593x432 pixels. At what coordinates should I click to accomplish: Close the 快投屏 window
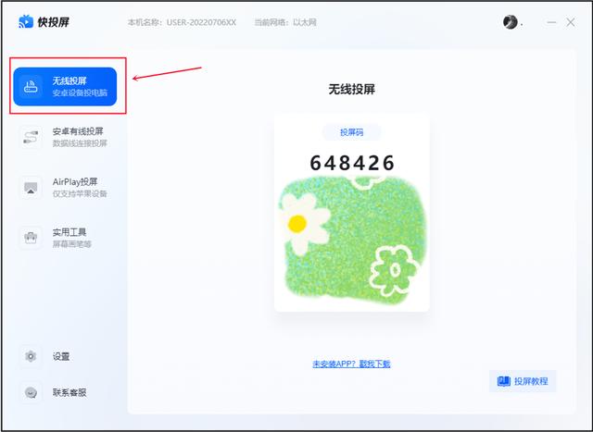pos(571,22)
